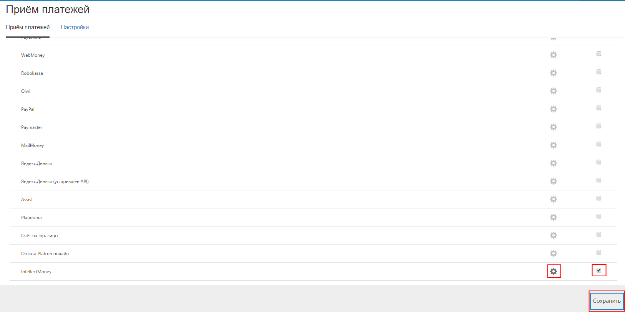
Task: Uncheck the IntellectMoney checkbox
Action: [598, 270]
